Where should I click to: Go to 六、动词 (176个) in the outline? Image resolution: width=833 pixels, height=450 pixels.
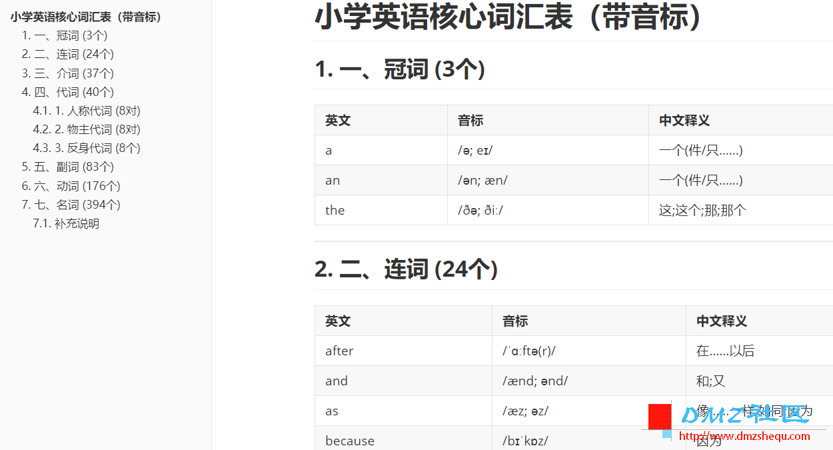click(x=71, y=186)
